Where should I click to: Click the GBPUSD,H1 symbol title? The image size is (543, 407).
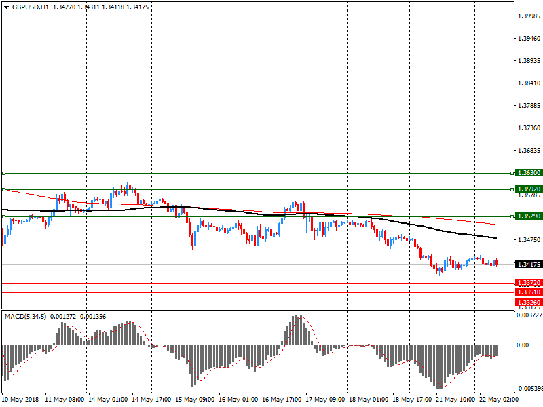tap(30, 7)
